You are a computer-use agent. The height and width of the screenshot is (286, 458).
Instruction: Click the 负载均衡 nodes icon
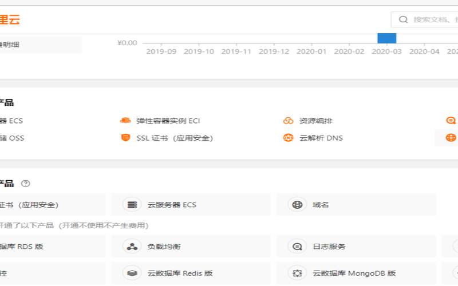(132, 247)
